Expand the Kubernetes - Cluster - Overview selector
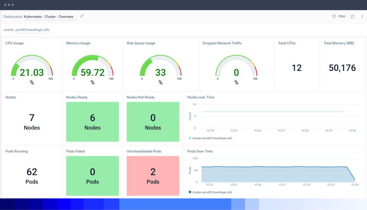Image resolution: width=367 pixels, height=210 pixels. pos(50,16)
